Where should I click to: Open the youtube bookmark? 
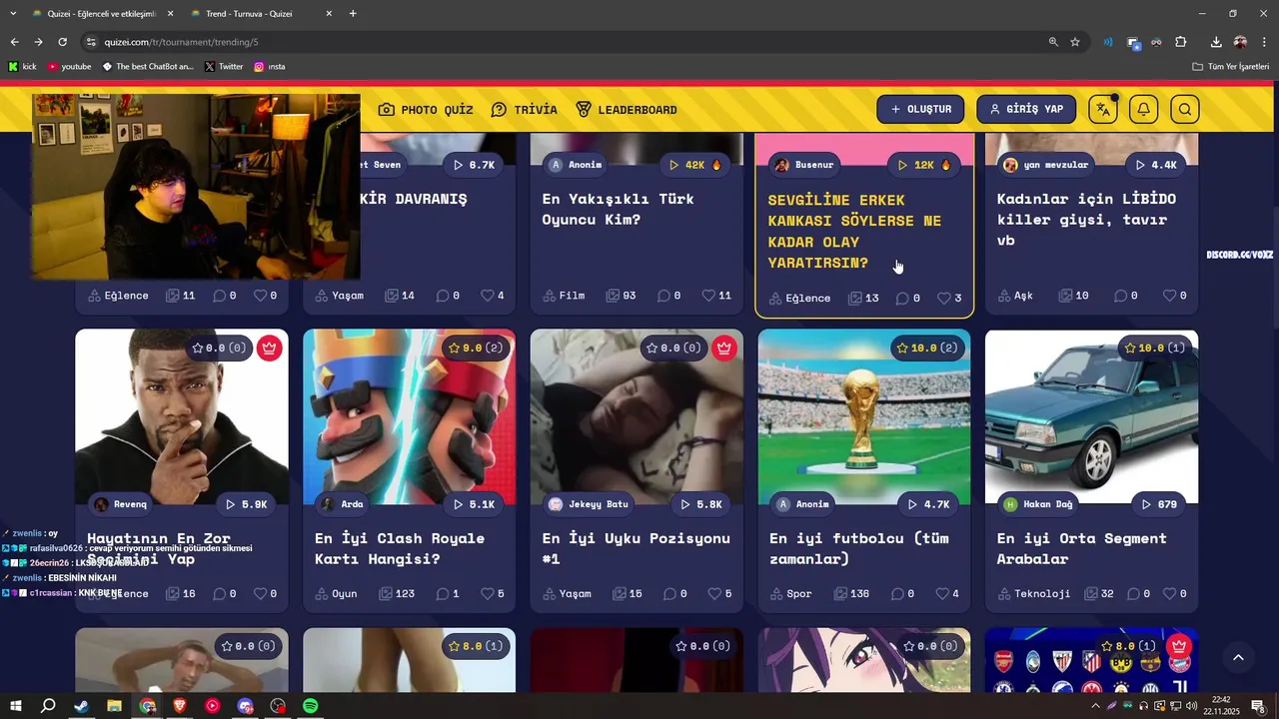tap(69, 67)
